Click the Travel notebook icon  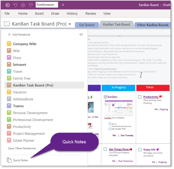pyautogui.click(x=9, y=72)
